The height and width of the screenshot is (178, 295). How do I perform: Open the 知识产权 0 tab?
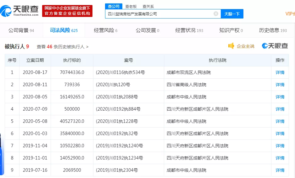click(x=231, y=30)
